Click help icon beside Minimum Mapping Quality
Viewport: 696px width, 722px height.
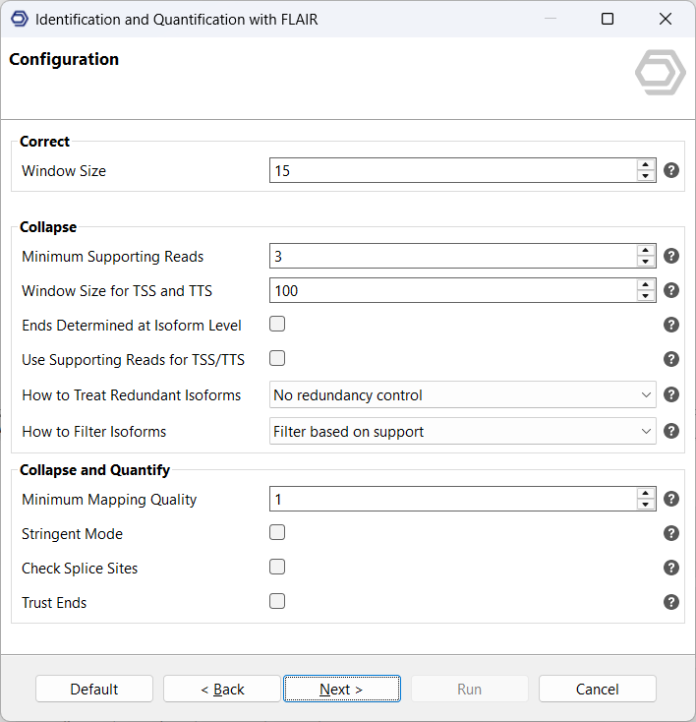671,499
